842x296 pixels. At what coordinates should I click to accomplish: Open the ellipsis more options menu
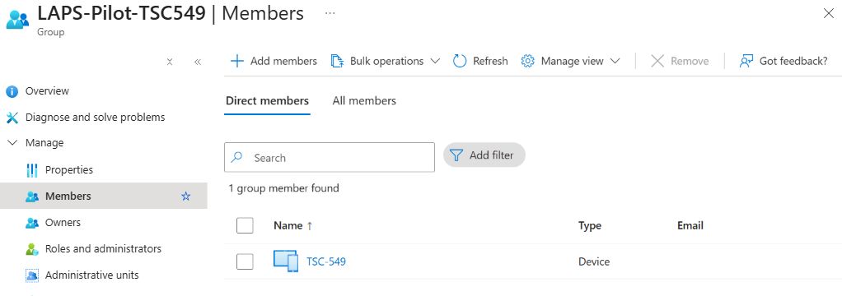point(330,14)
